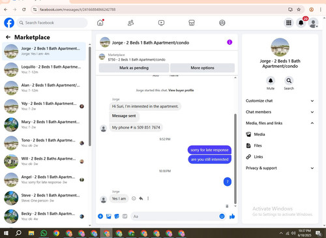Click the More options button
Image resolution: width=326 pixels, height=238 pixels.
coord(202,68)
